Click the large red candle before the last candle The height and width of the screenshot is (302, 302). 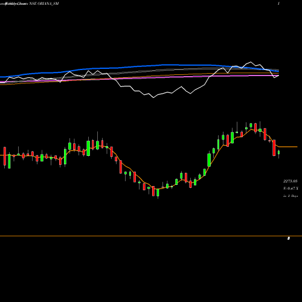pos(274,148)
